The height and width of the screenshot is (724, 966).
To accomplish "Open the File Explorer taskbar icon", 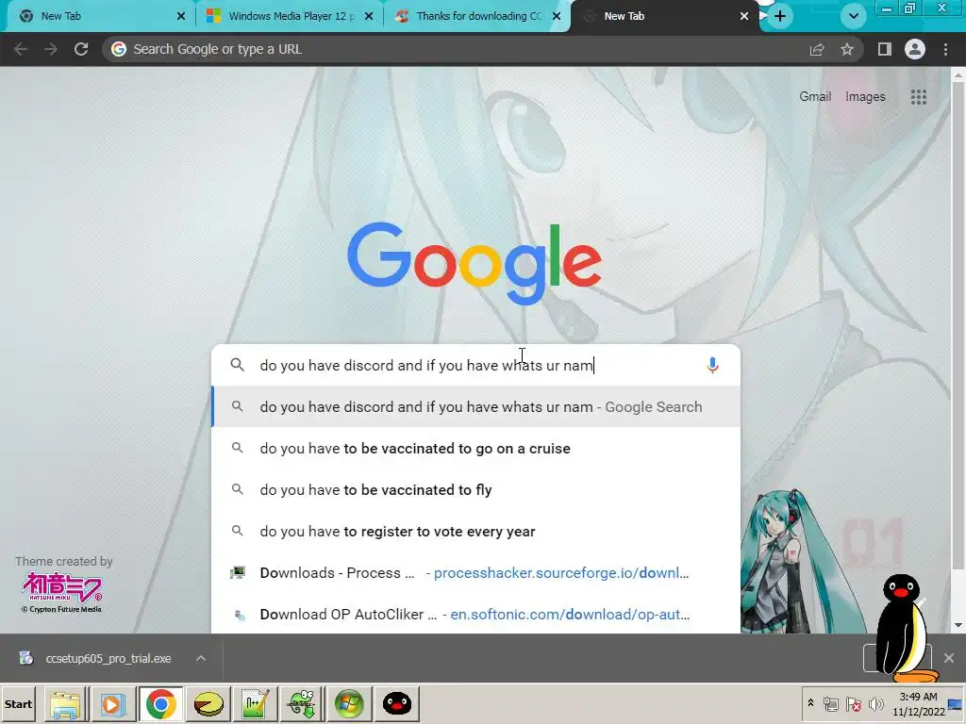I will pos(65,703).
